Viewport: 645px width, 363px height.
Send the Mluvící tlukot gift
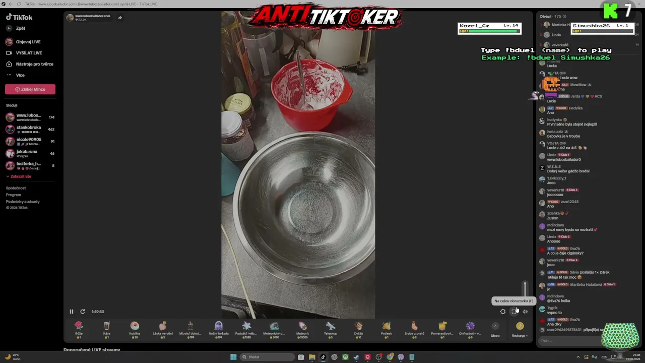[190, 329]
